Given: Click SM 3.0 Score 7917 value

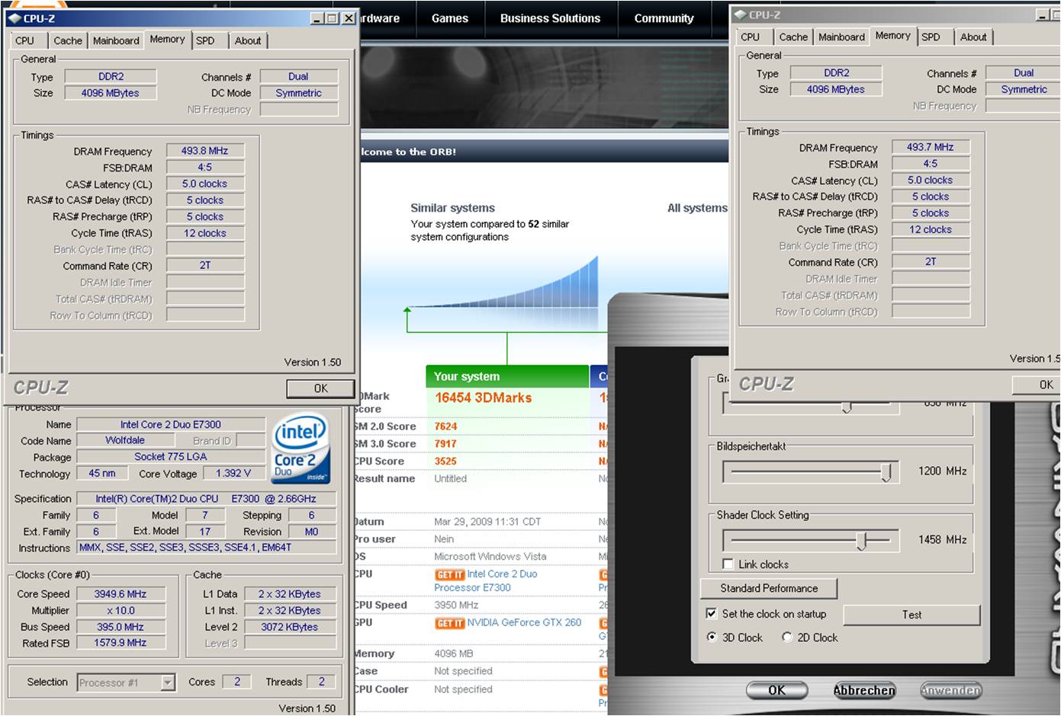Looking at the screenshot, I should (445, 444).
